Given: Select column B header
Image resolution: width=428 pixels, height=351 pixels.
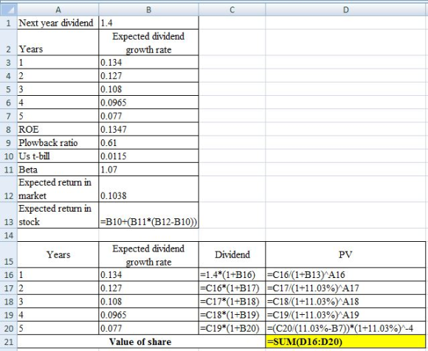Looking at the screenshot, I should (149, 10).
